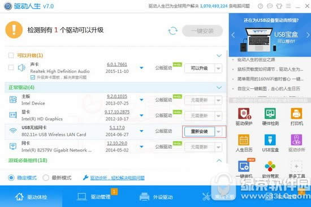Viewport: 311px width, 207px height.
Task: Click 无需更新 button for 主板
Action: (200, 100)
